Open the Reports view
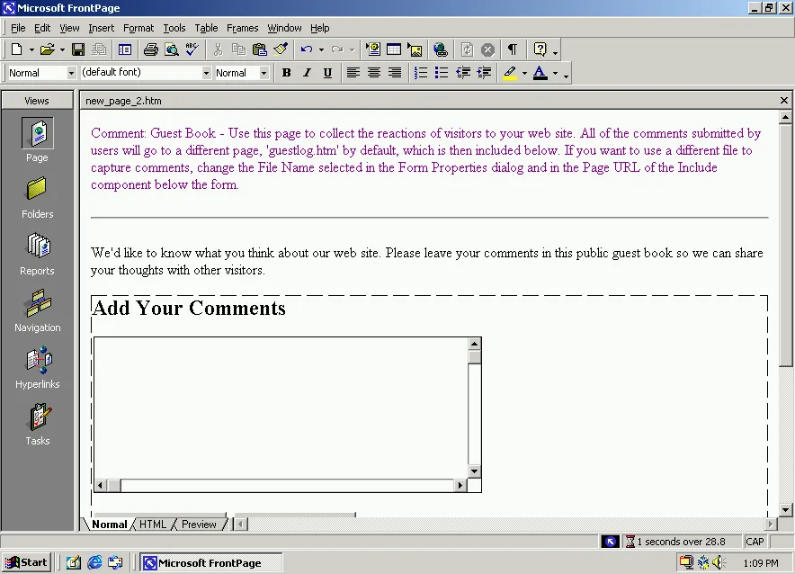This screenshot has height=574, width=795. (x=37, y=255)
